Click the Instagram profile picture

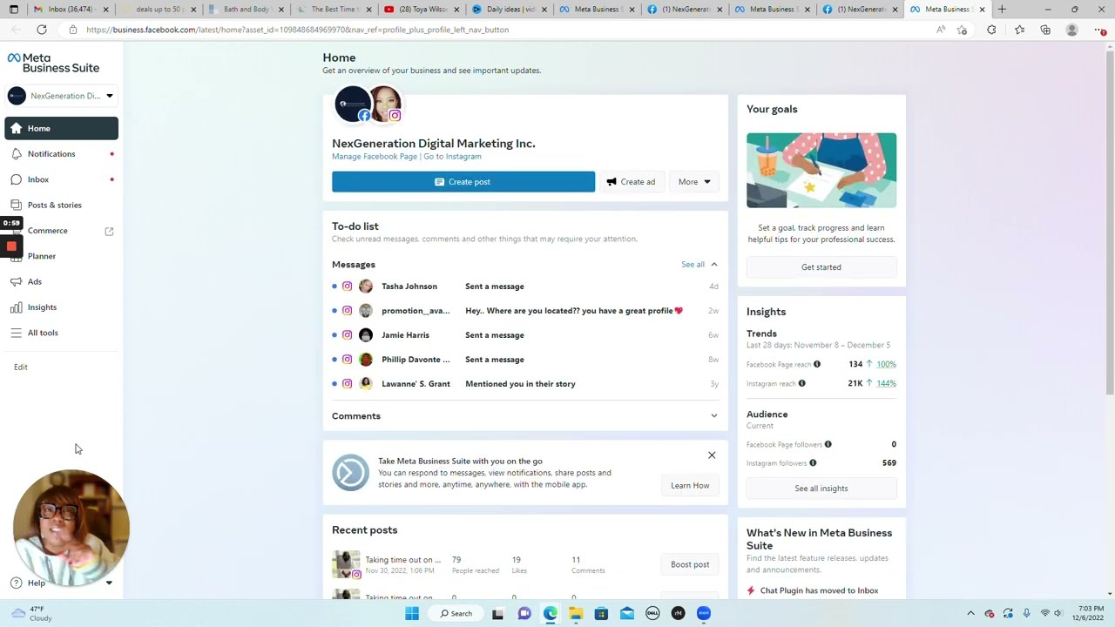pyautogui.click(x=386, y=104)
